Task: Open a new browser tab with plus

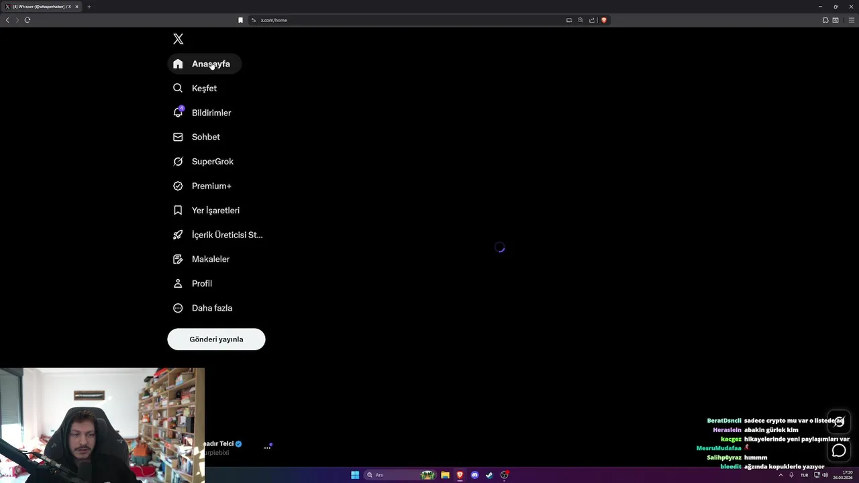Action: pyautogui.click(x=89, y=7)
